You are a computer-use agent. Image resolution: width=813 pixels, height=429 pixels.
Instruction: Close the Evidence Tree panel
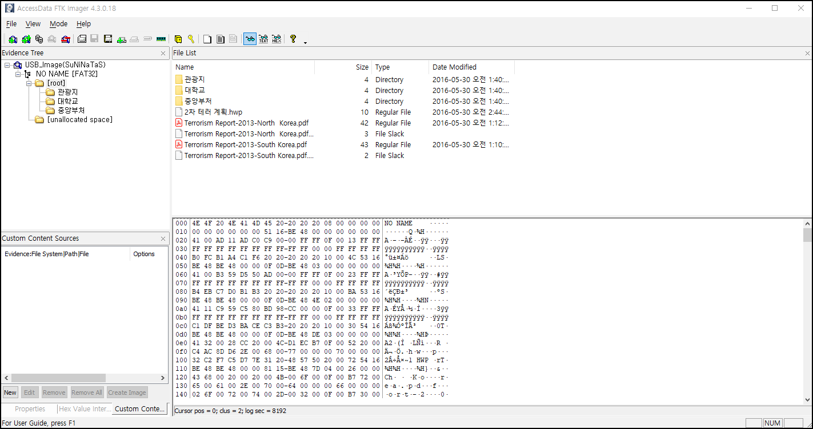(x=163, y=53)
